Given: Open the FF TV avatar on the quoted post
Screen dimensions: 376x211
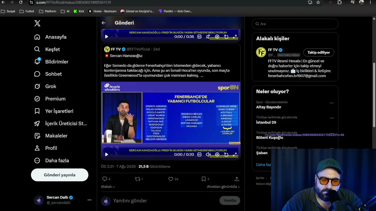Looking at the screenshot, I should pos(107,49).
